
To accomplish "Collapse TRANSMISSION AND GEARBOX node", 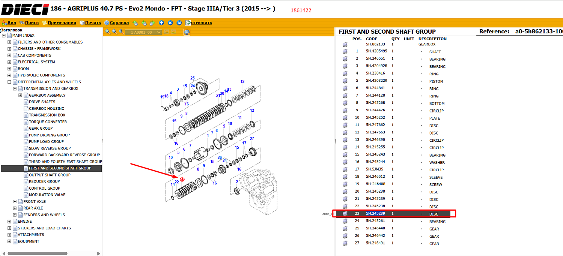I will click(15, 89).
